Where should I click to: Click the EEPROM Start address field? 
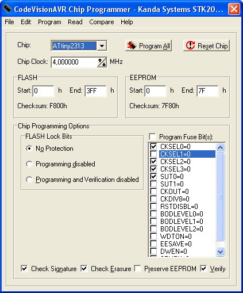pos(156,90)
